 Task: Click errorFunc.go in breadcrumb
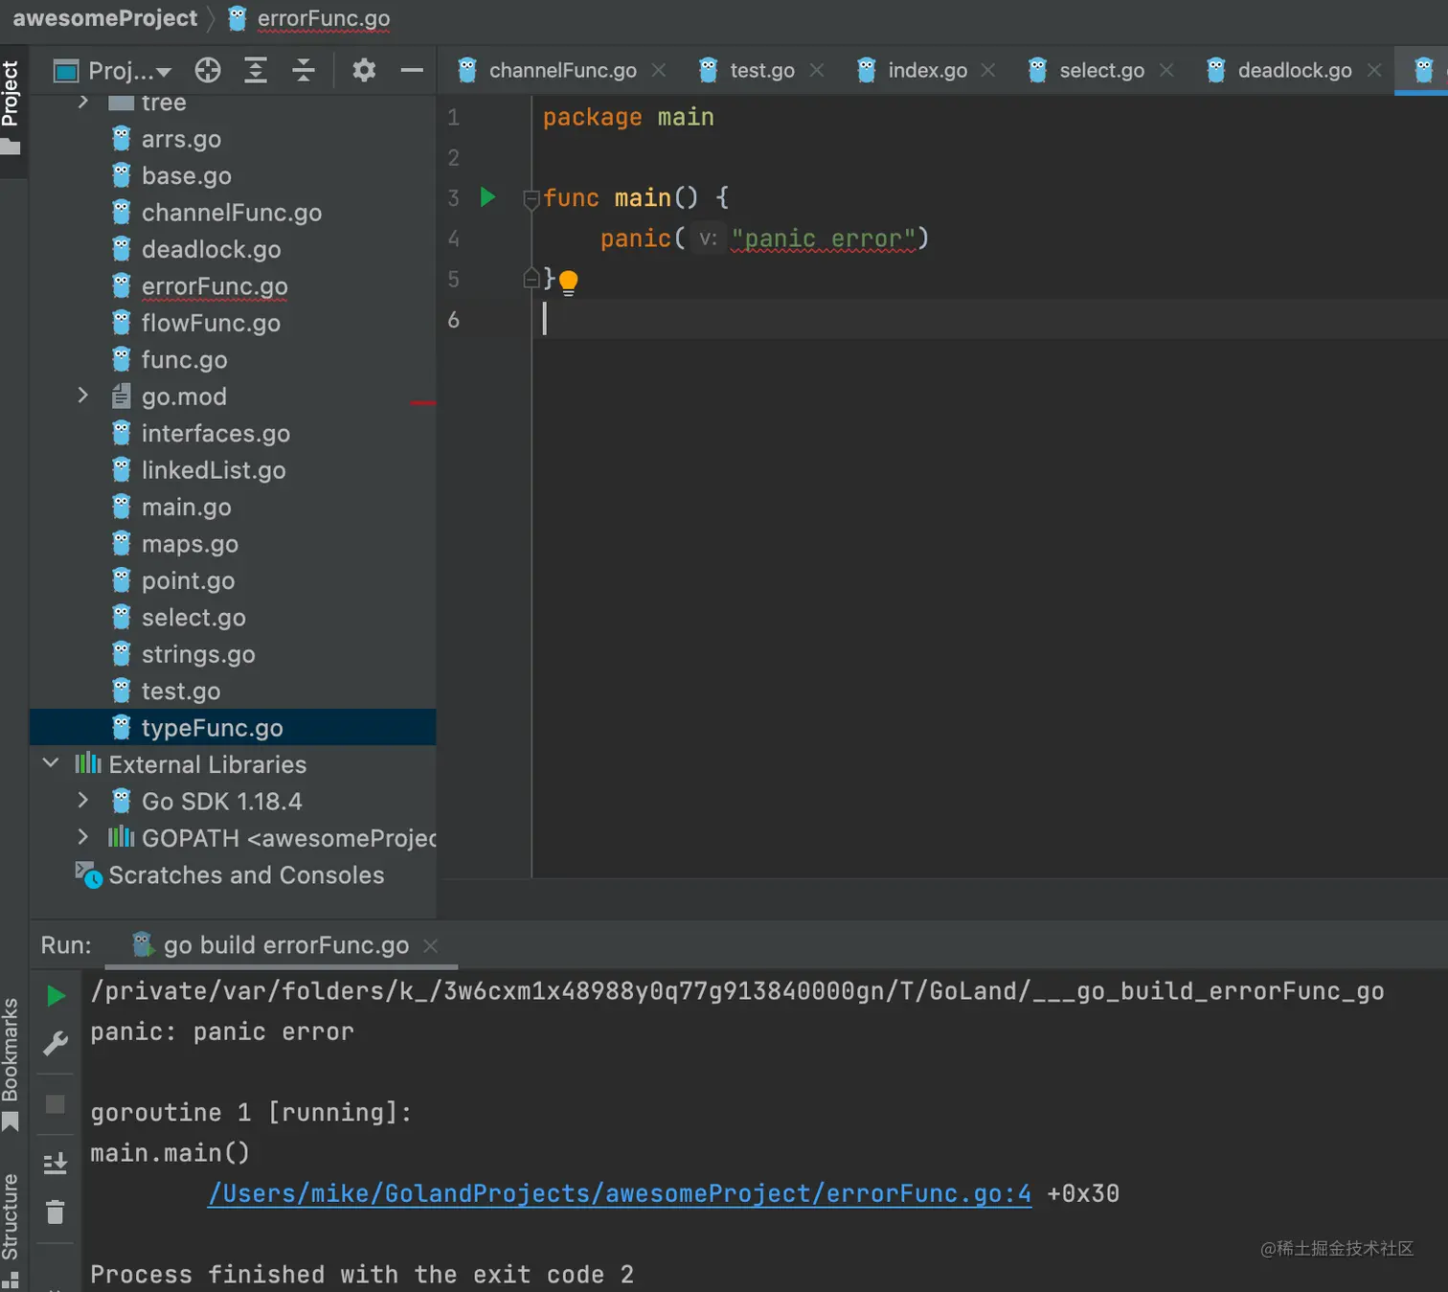[324, 18]
